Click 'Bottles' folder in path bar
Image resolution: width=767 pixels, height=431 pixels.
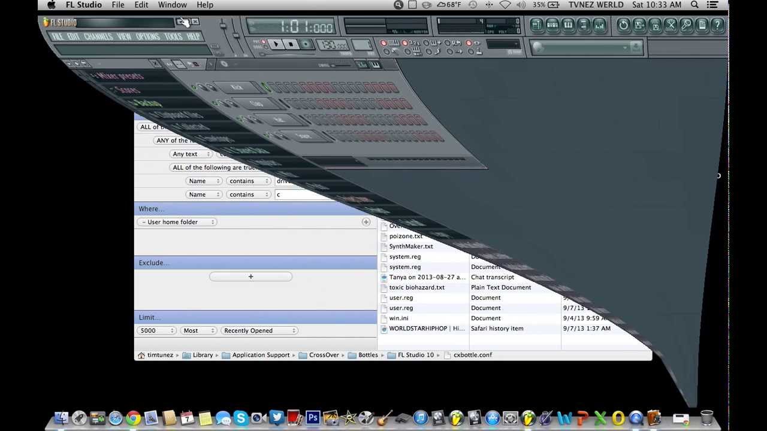tap(363, 355)
